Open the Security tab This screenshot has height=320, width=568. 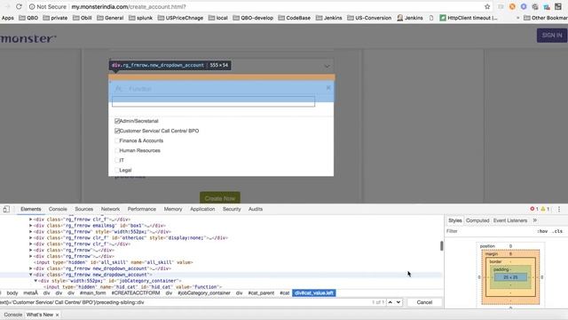pyautogui.click(x=232, y=209)
